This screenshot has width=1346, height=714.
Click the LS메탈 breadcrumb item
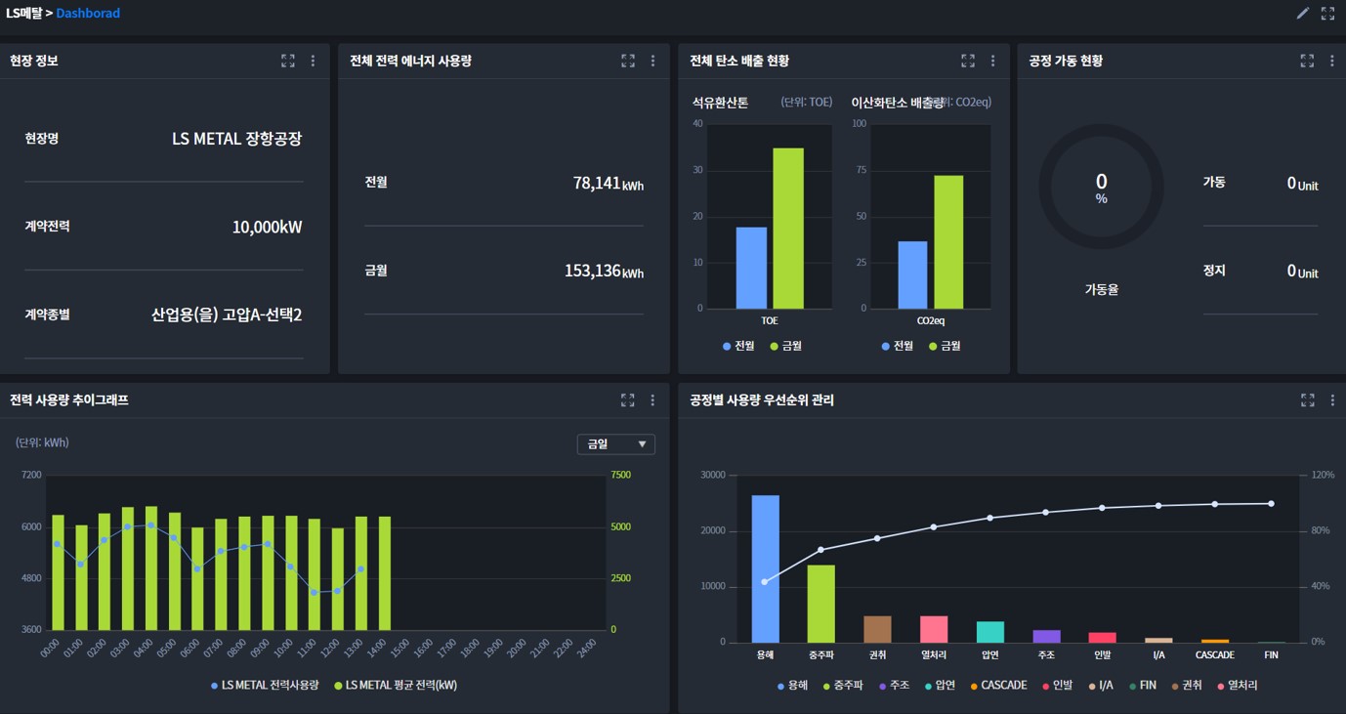(x=23, y=14)
